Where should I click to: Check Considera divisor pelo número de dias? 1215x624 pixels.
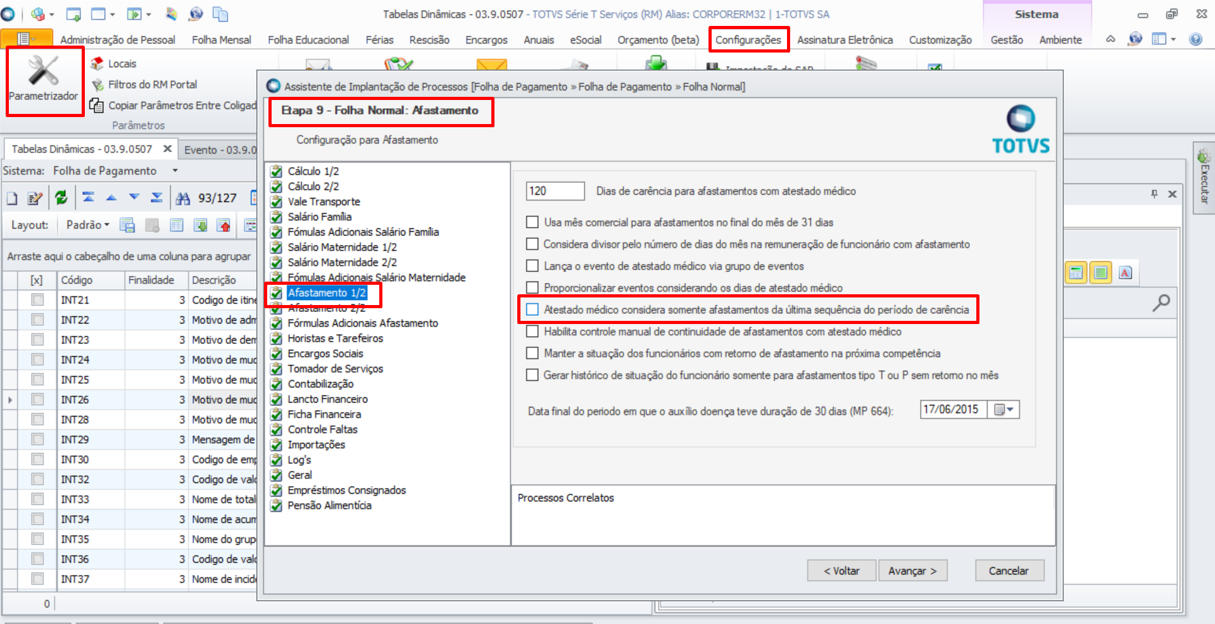(x=532, y=244)
